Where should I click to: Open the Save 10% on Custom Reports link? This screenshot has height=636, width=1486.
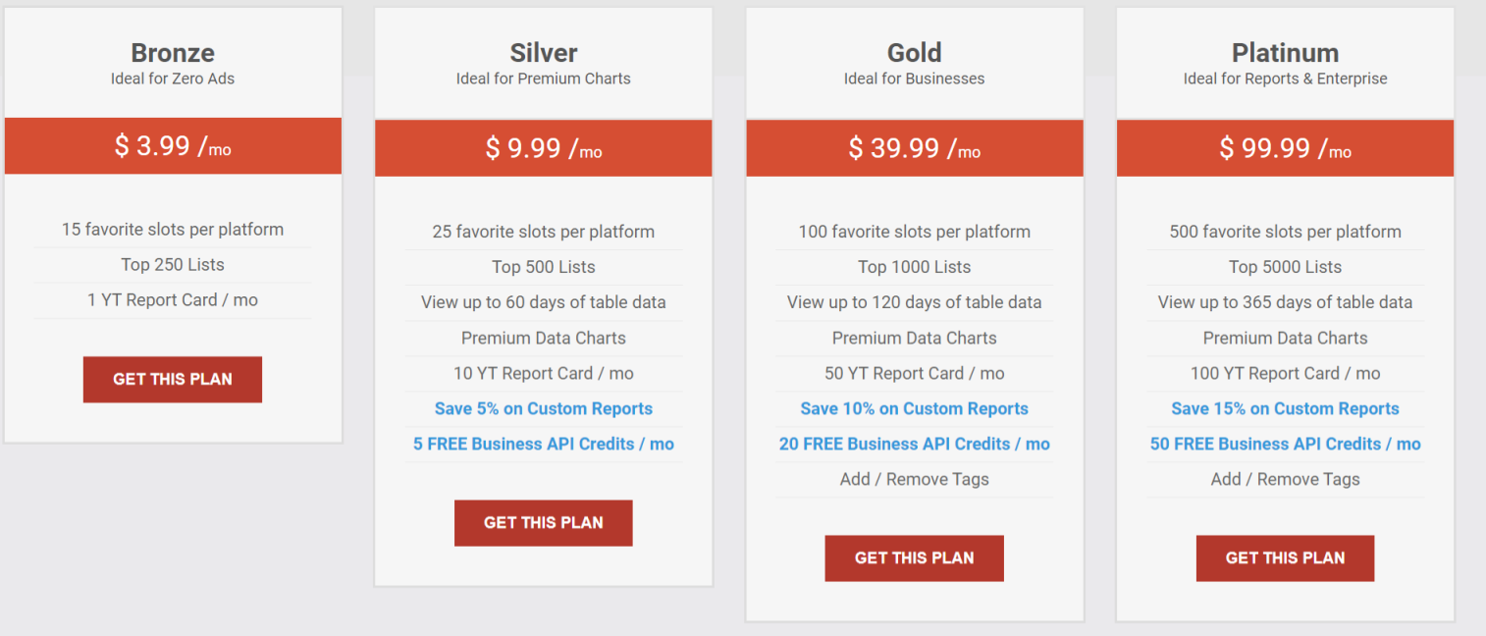pos(914,408)
